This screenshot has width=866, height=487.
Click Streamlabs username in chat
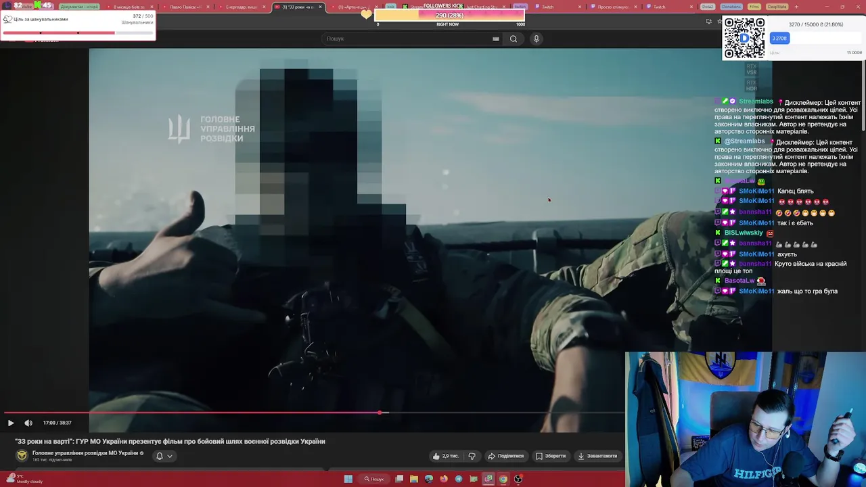coord(756,101)
